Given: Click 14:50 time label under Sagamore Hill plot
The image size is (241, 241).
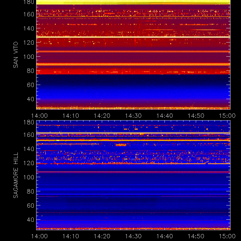Looking at the screenshot, I should coord(196,236).
